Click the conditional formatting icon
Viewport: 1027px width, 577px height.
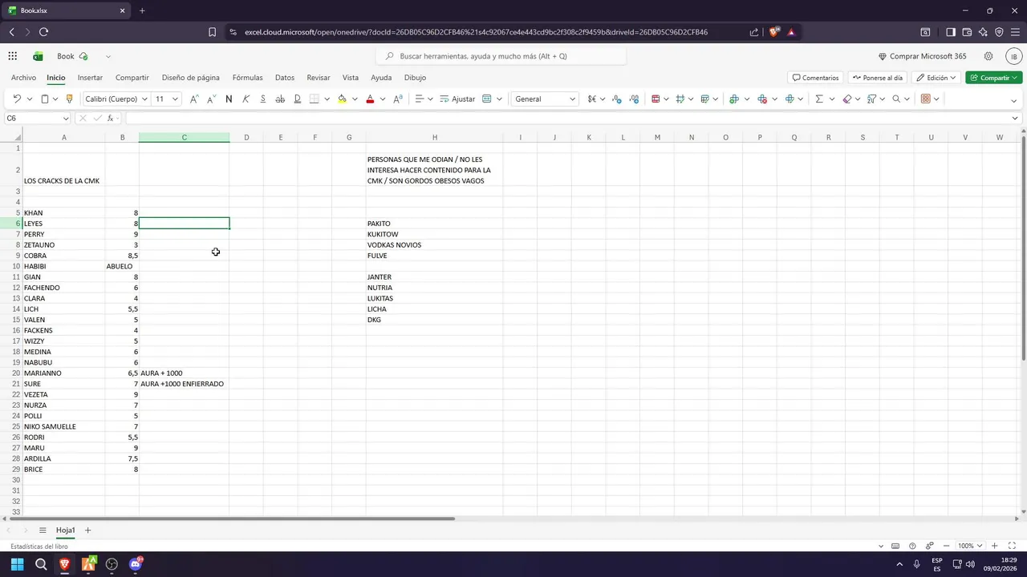point(656,99)
